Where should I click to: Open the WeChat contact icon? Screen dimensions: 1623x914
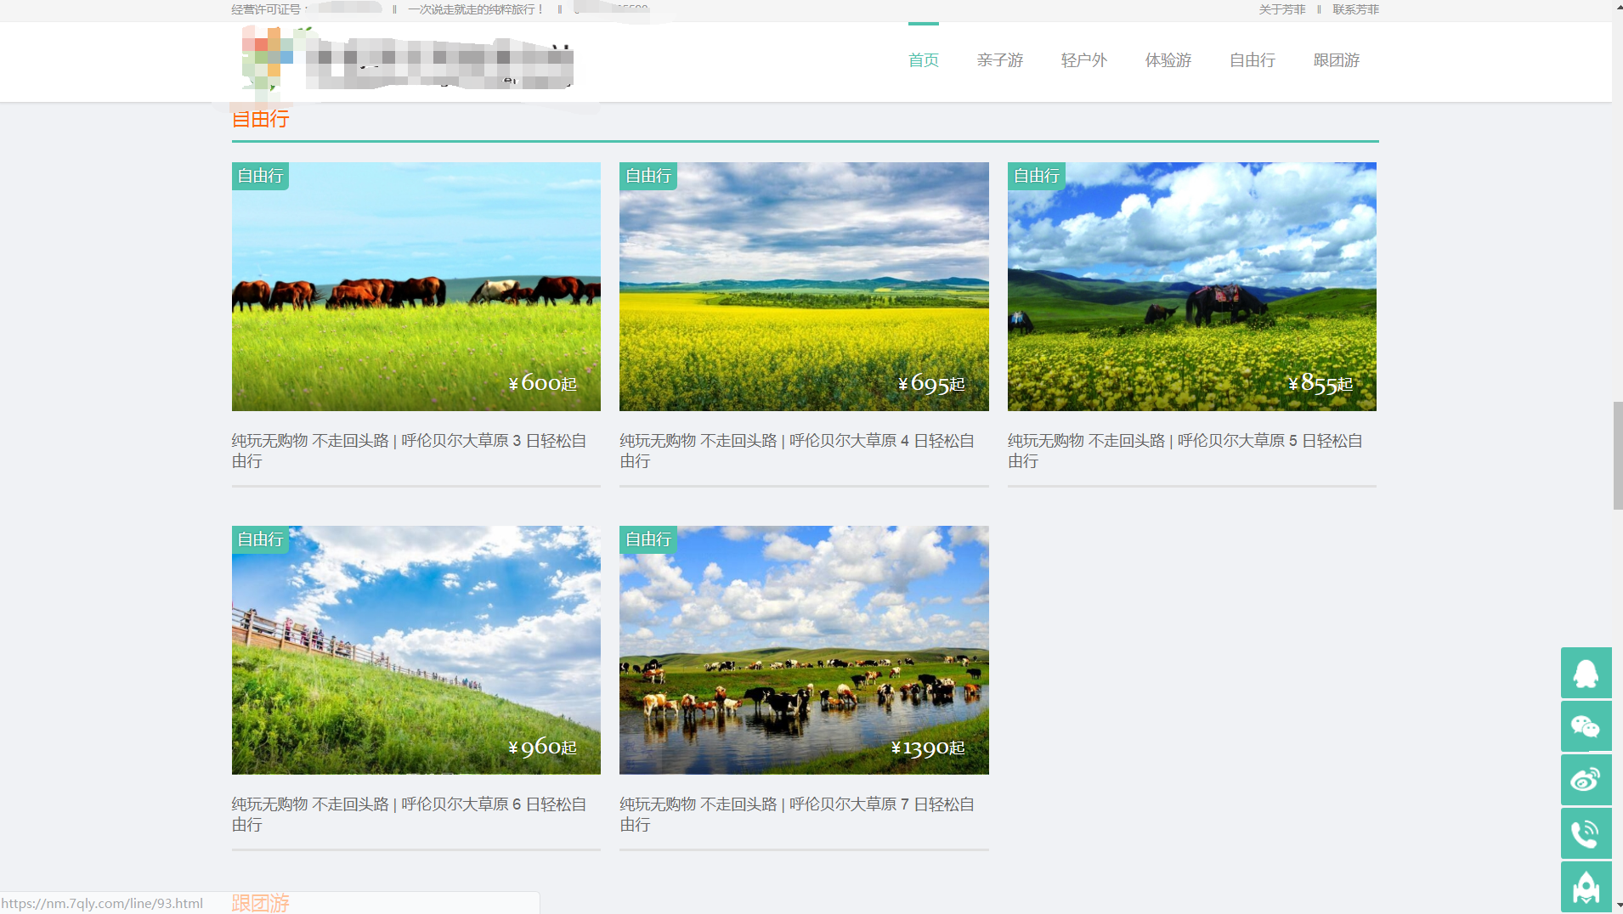(x=1586, y=726)
